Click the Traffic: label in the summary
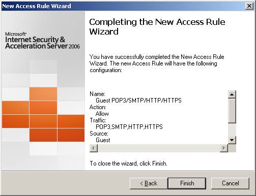256x196 pixels. [98, 120]
